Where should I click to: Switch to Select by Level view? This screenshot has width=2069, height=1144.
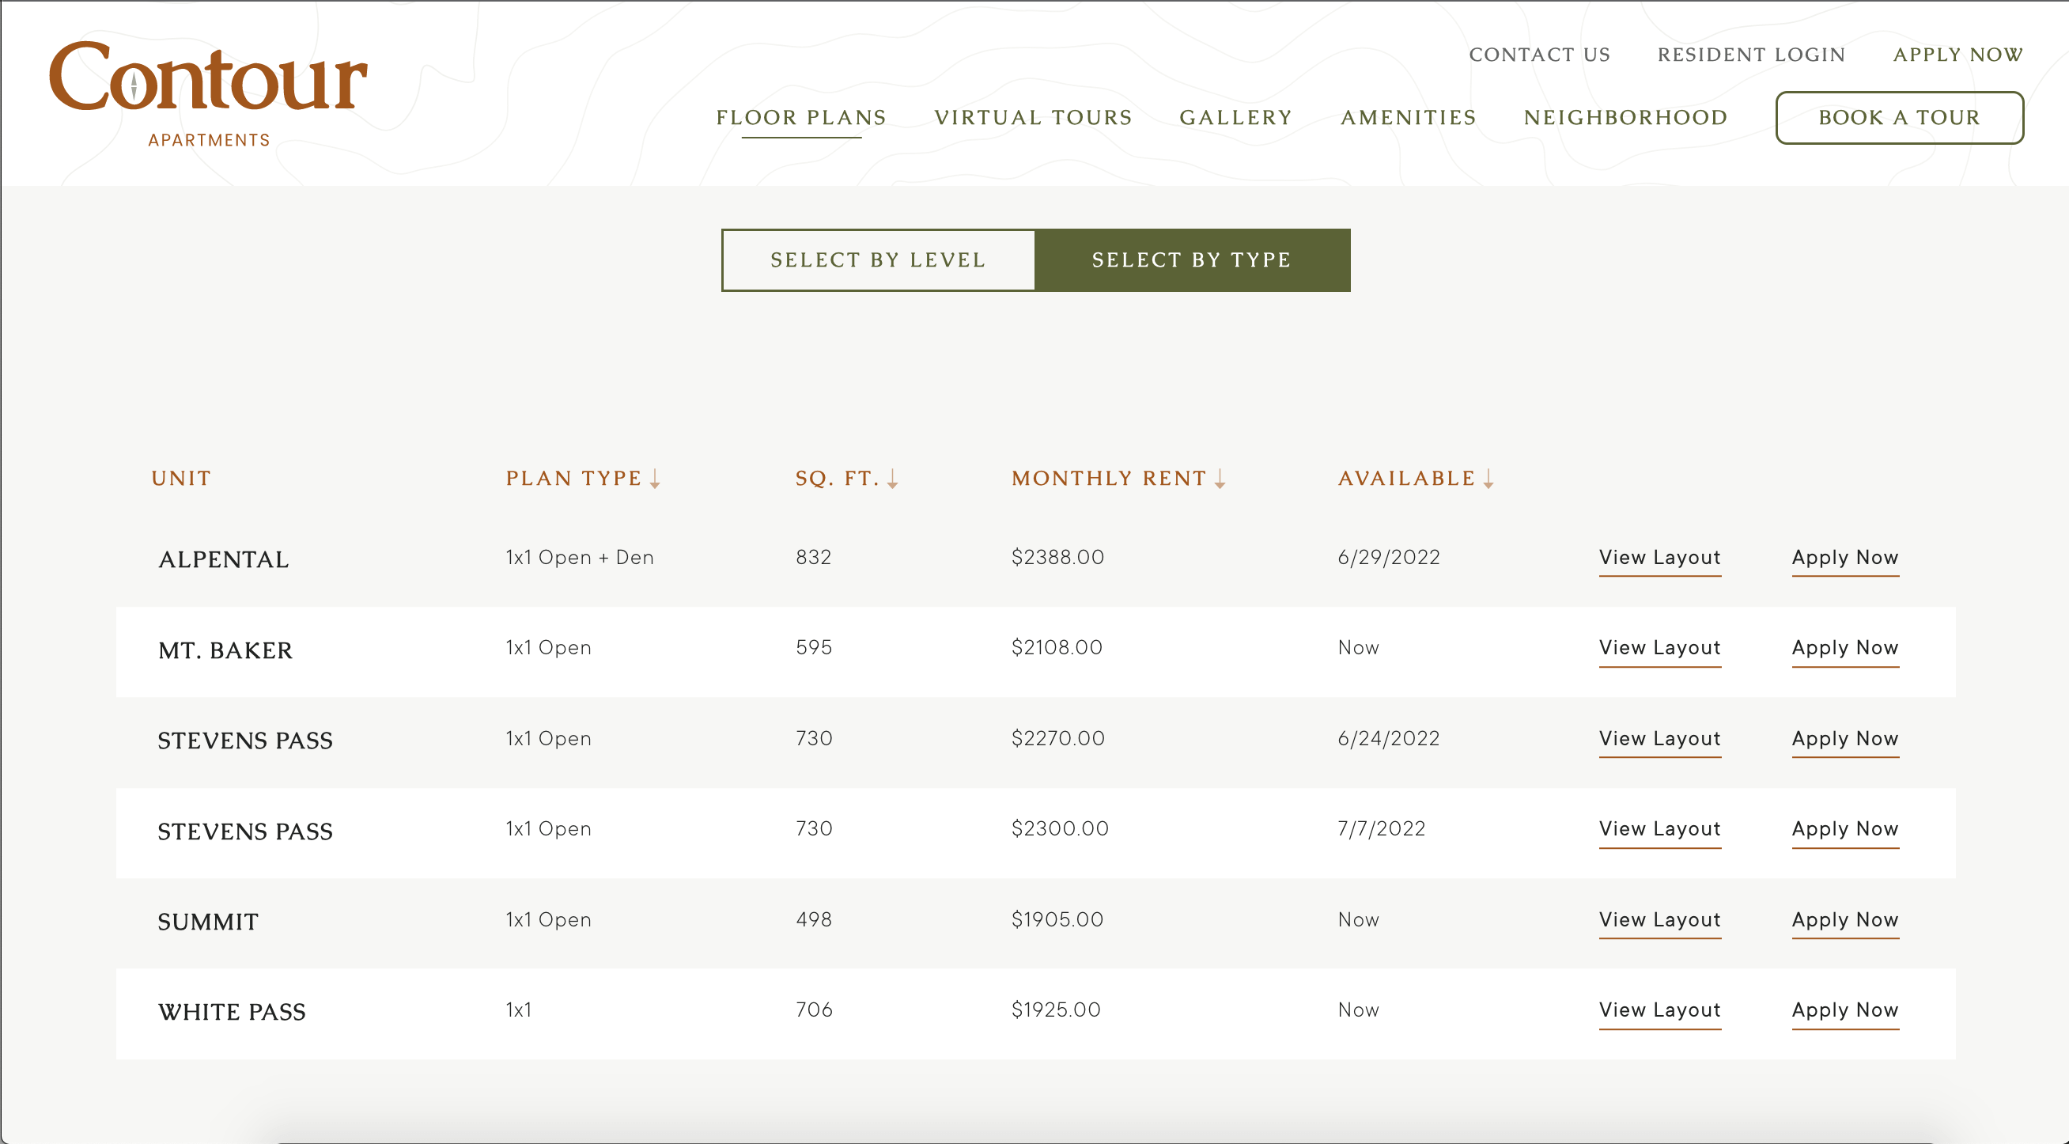(878, 260)
